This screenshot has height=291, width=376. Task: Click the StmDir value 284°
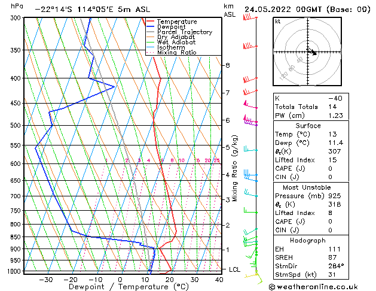point(336,266)
